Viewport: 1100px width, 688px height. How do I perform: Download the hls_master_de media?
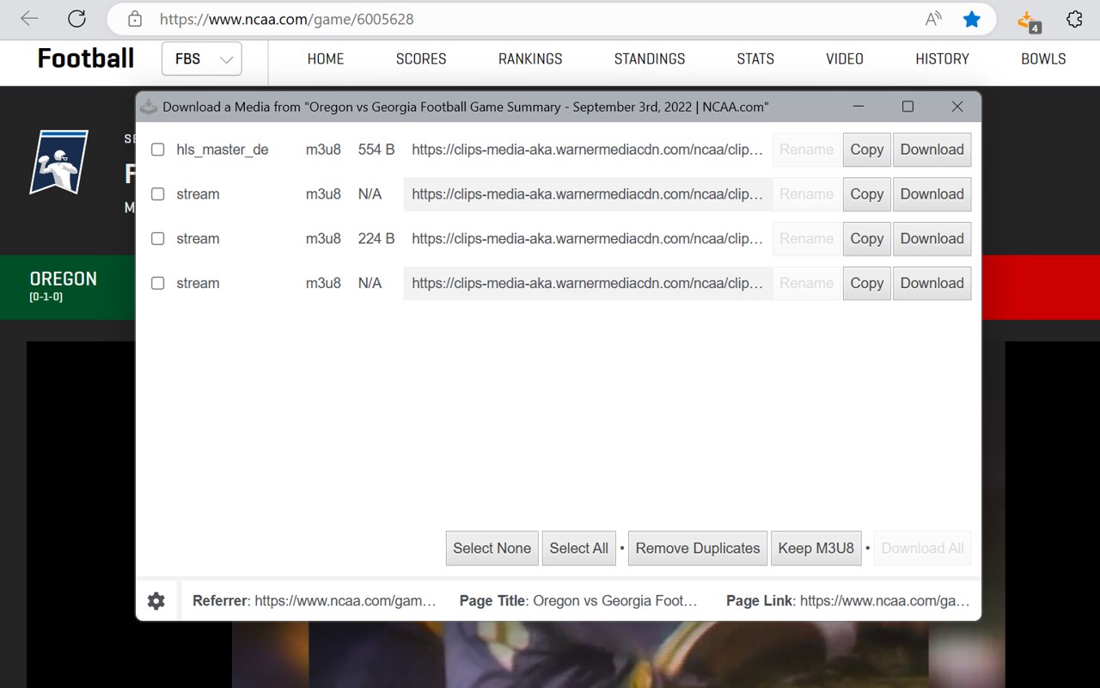pos(932,150)
